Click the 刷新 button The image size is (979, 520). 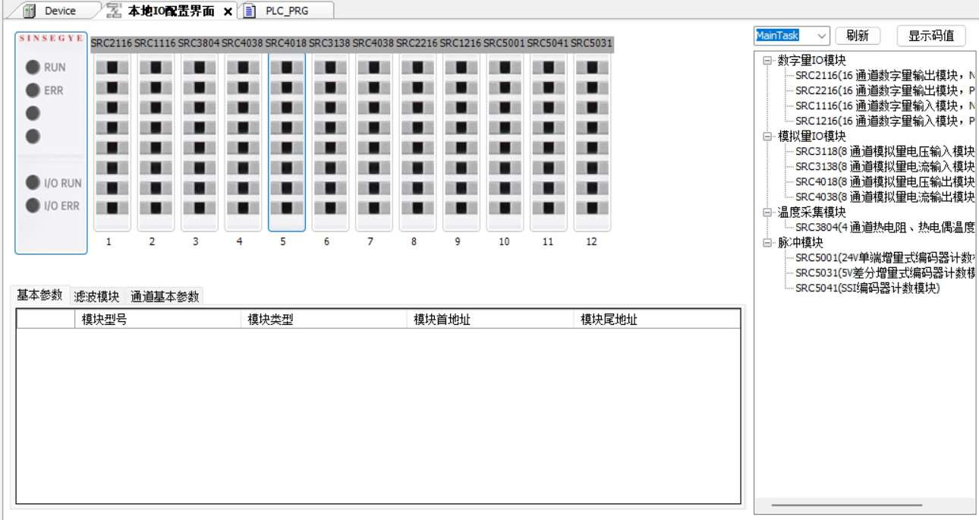pos(858,36)
